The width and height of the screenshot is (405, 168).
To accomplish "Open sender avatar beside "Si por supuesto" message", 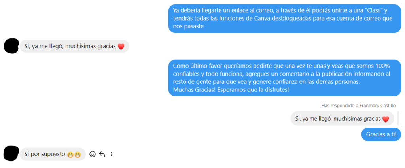I will 11,153.
